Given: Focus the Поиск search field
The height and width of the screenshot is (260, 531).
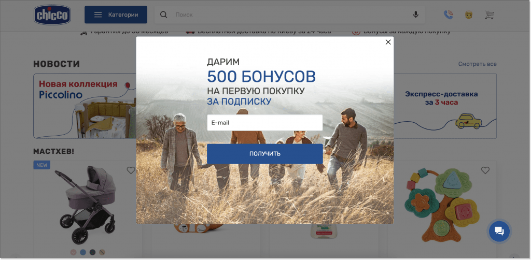Looking at the screenshot, I should click(289, 15).
